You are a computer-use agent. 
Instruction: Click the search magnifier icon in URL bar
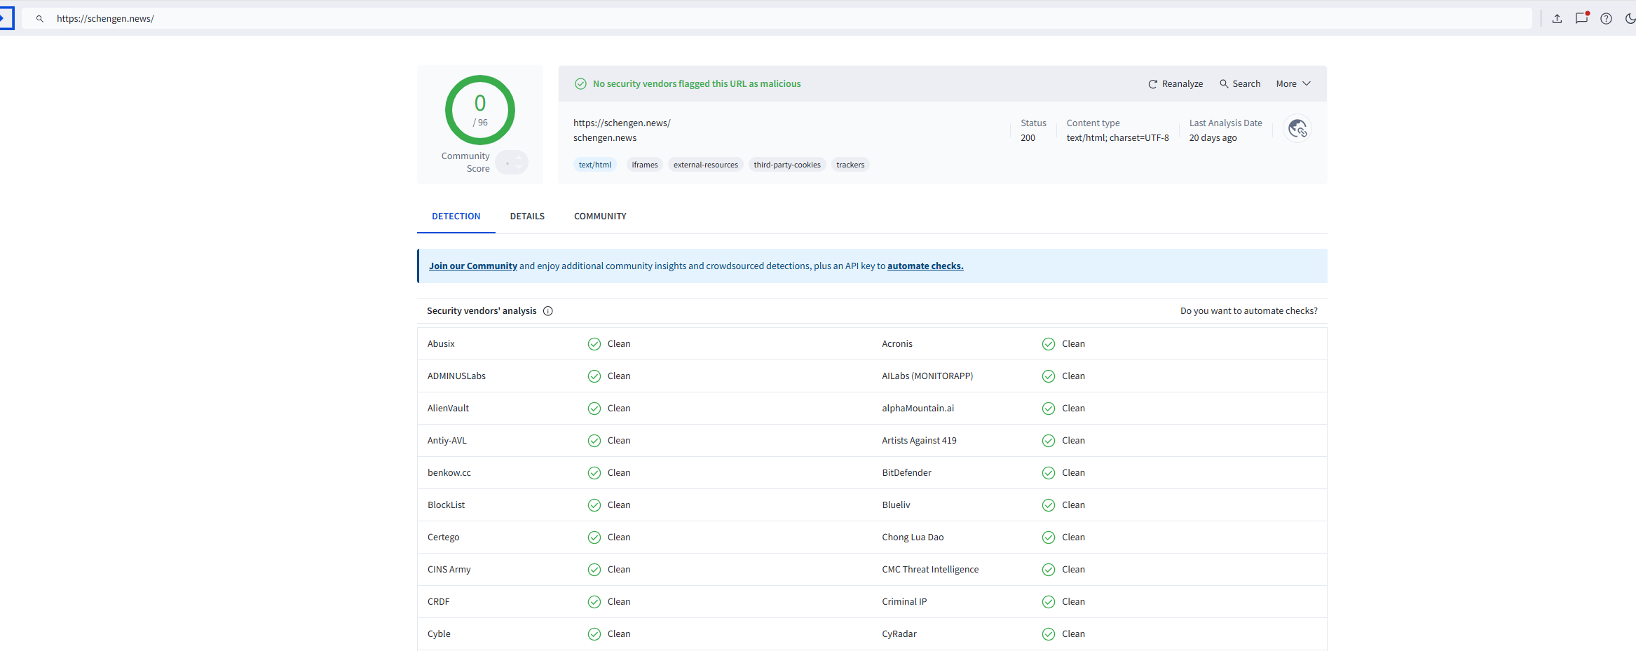(x=40, y=19)
